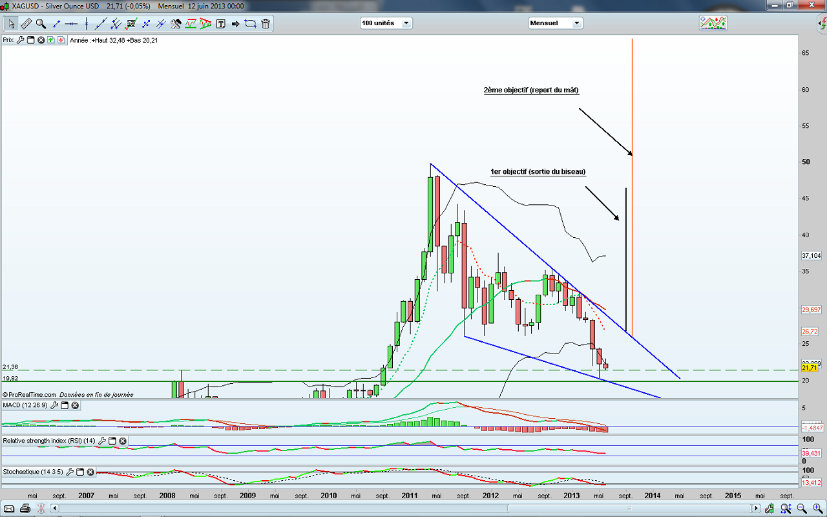Click the horizontal scrollbar left arrow
This screenshot has height=517, width=827.
pos(56,509)
